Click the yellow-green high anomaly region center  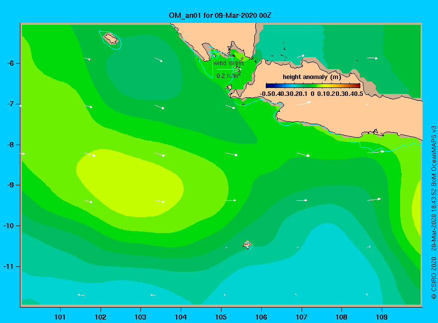pyautogui.click(x=130, y=183)
